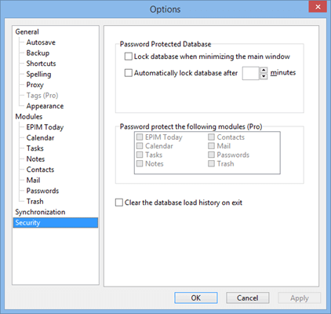
Task: Decrease minutes with spinner down arrow
Action: (x=264, y=76)
